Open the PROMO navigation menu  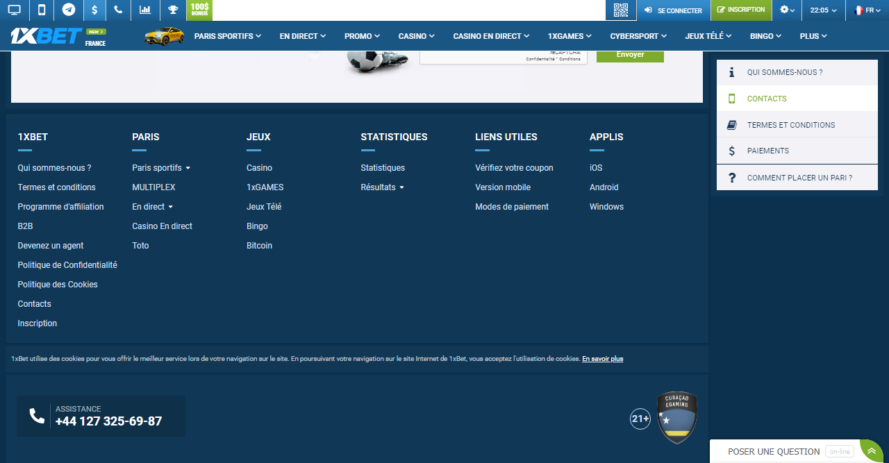(x=362, y=36)
